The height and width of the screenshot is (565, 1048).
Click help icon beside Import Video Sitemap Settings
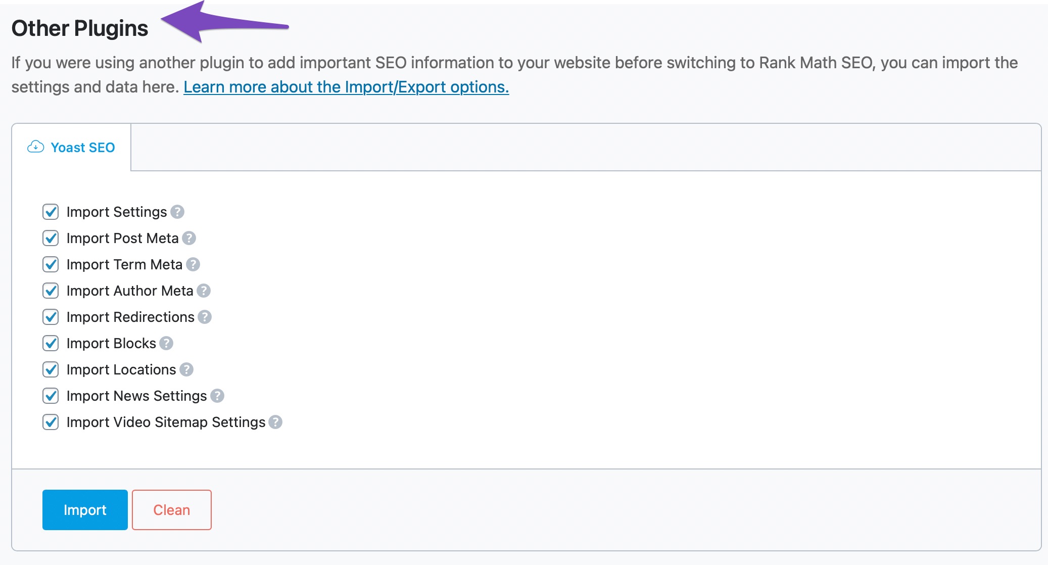tap(275, 422)
